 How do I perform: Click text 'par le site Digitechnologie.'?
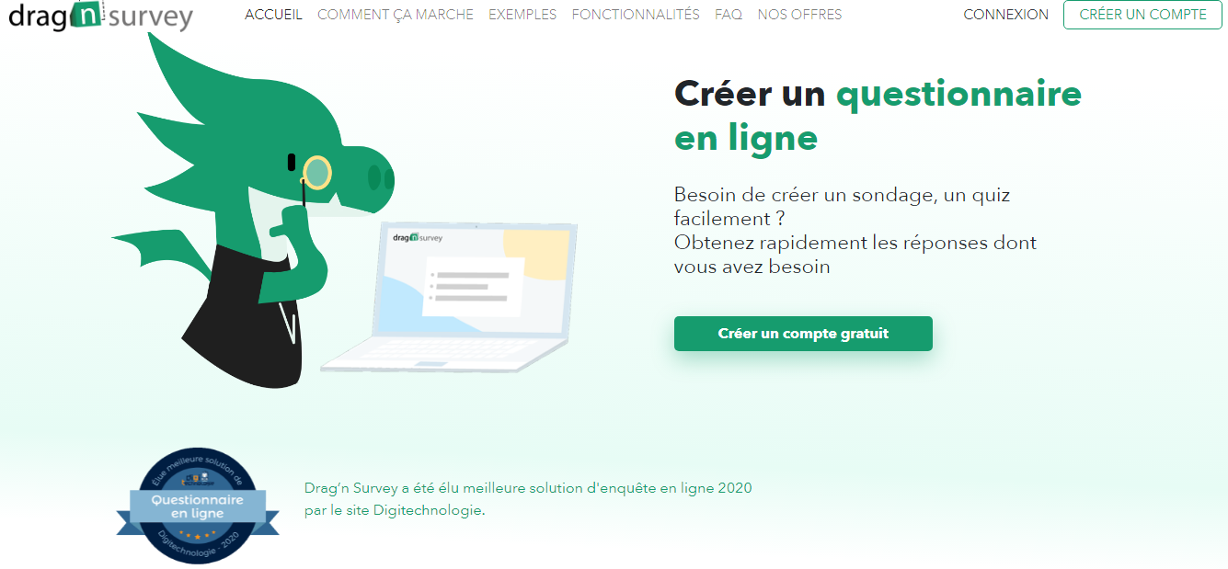(x=395, y=510)
